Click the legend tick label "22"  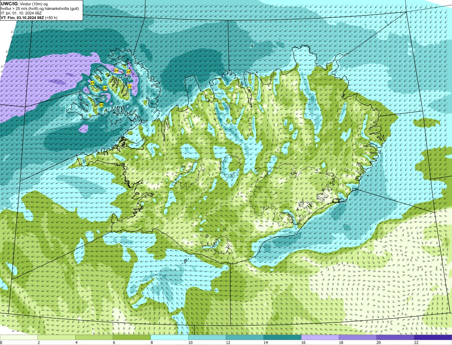[416, 343]
